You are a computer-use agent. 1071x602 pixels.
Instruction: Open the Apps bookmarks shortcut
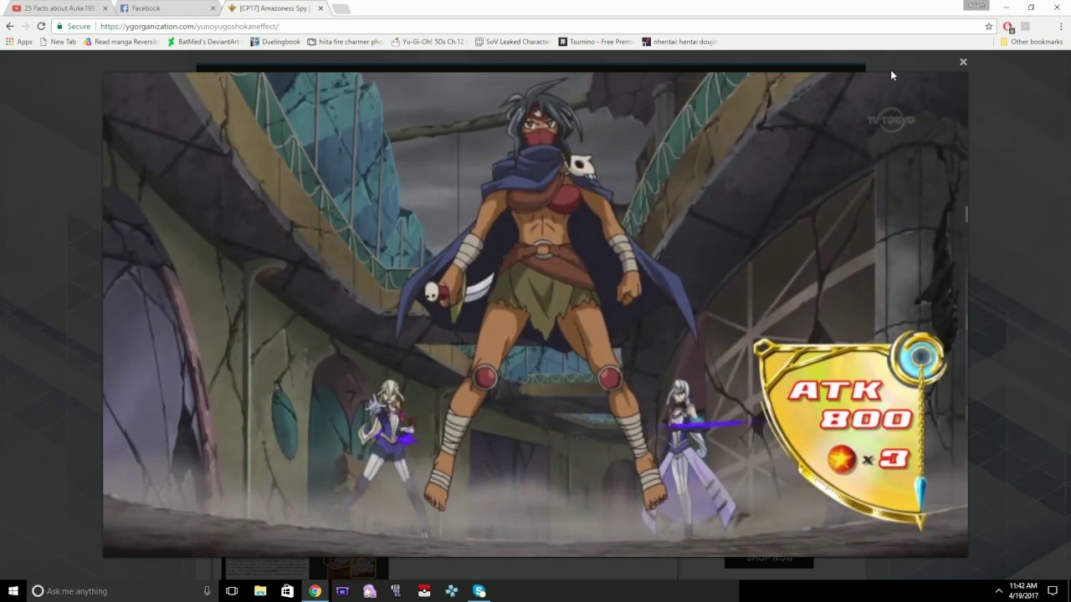[19, 42]
